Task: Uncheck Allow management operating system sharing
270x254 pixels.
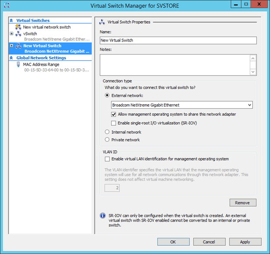Action: click(x=114, y=114)
